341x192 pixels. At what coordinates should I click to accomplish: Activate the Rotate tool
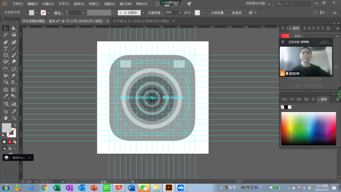(x=6, y=69)
